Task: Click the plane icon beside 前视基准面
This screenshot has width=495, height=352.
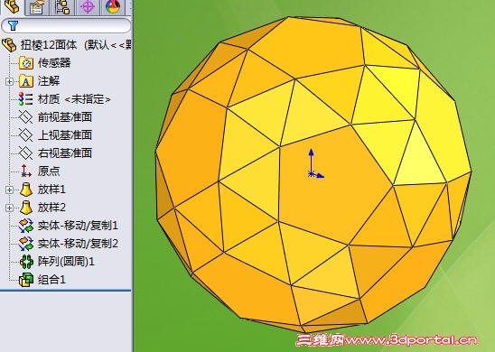Action: coord(25,117)
